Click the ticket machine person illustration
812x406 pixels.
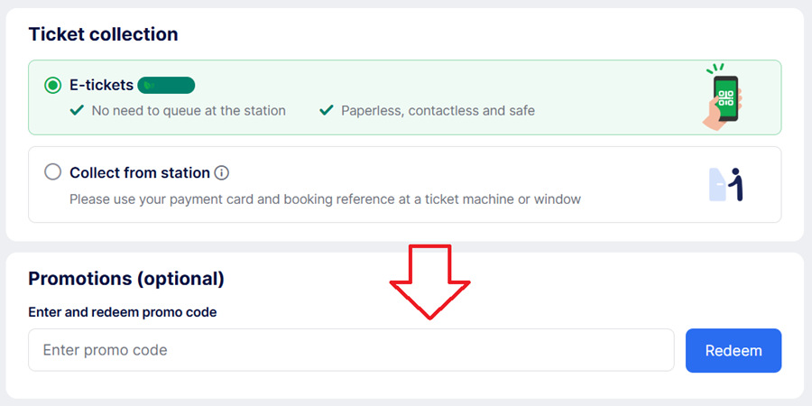[x=727, y=184]
